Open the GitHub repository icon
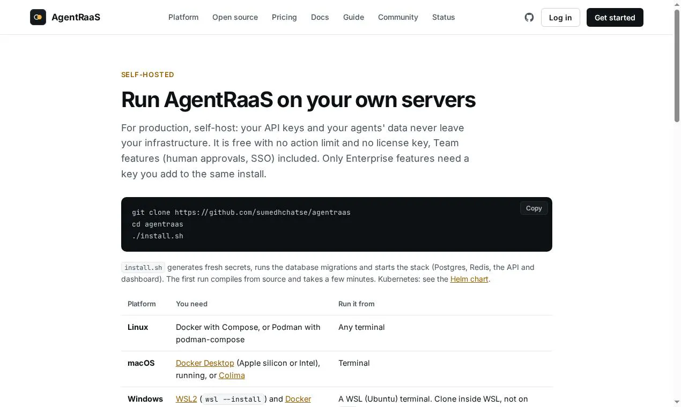Screen dimensions: 681x407 coord(529,17)
